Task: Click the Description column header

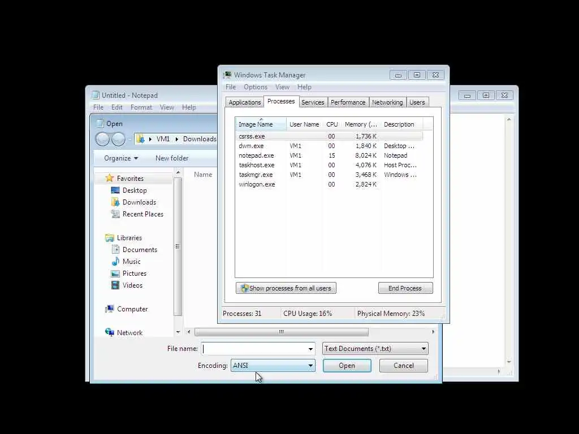Action: pos(401,124)
